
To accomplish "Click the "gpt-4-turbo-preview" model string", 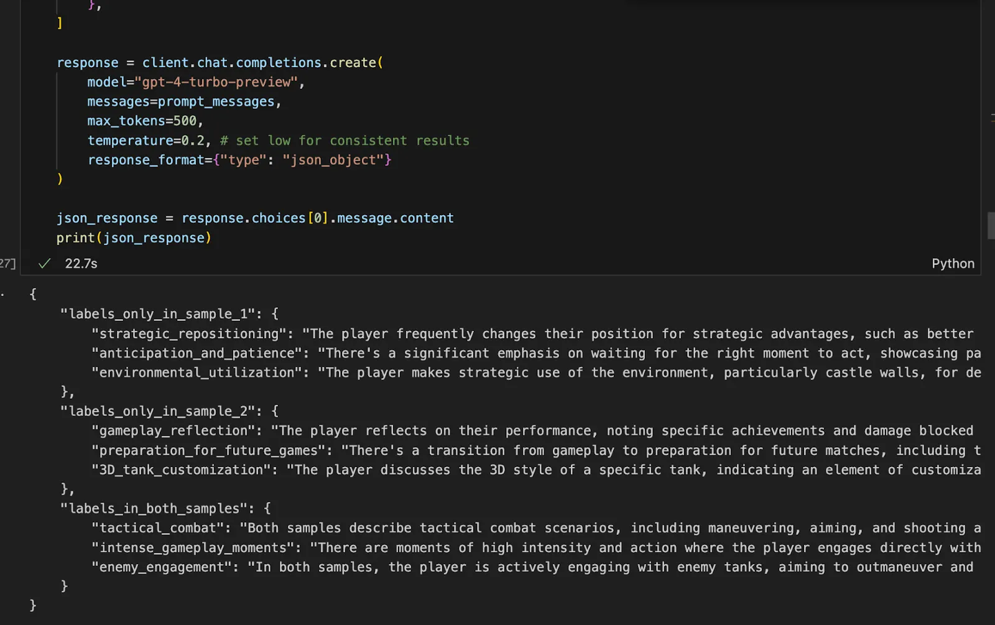I will point(216,82).
